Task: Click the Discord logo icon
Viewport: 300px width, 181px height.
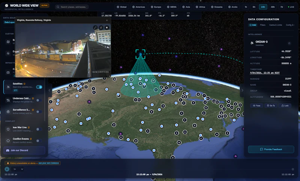Action: (x=7, y=150)
